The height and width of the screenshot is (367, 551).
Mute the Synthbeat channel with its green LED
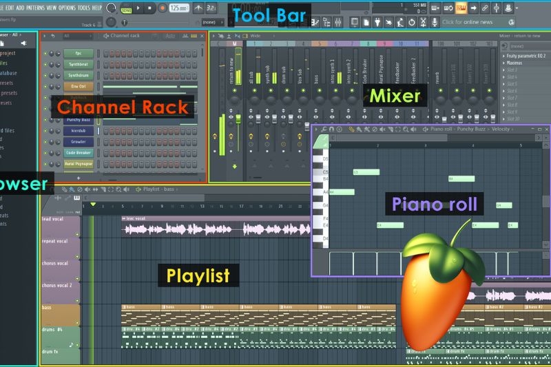point(45,65)
